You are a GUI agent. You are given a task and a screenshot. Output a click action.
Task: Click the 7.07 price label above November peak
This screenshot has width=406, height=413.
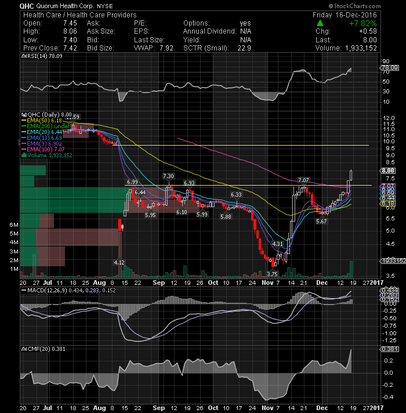[303, 180]
